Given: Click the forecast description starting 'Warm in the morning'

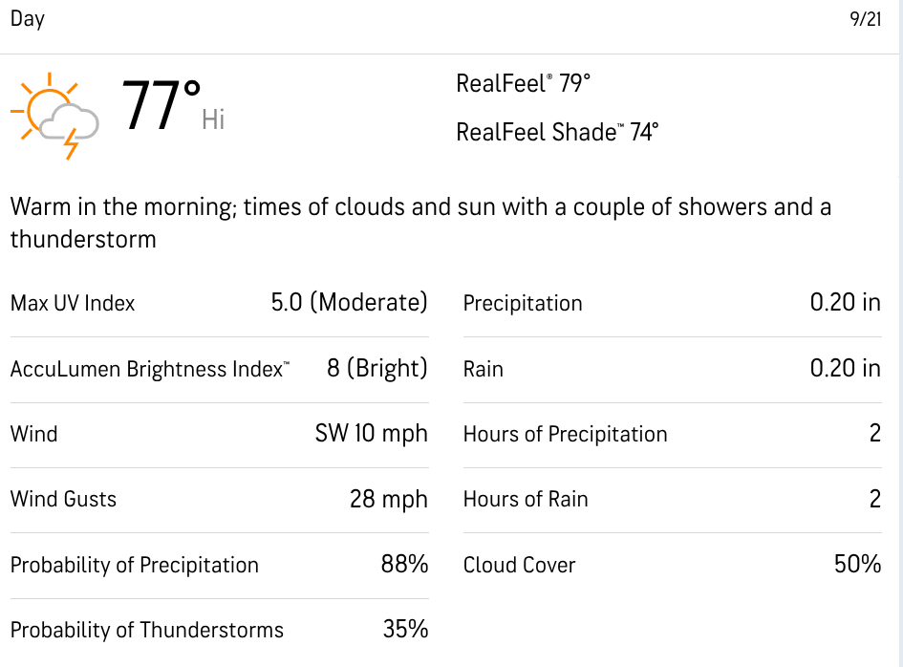Looking at the screenshot, I should click(x=421, y=223).
